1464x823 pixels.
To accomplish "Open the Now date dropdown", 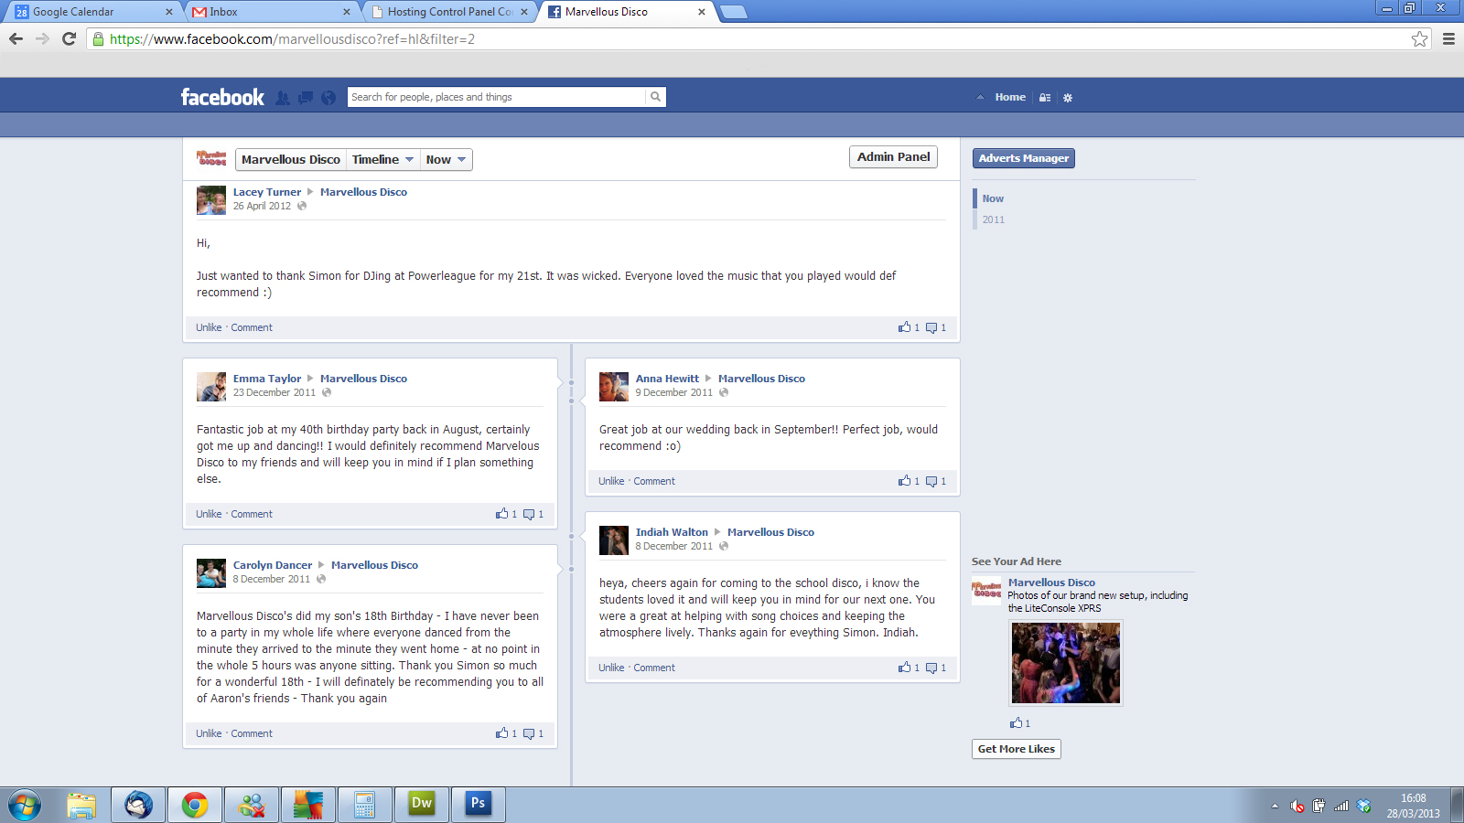I will pyautogui.click(x=446, y=159).
